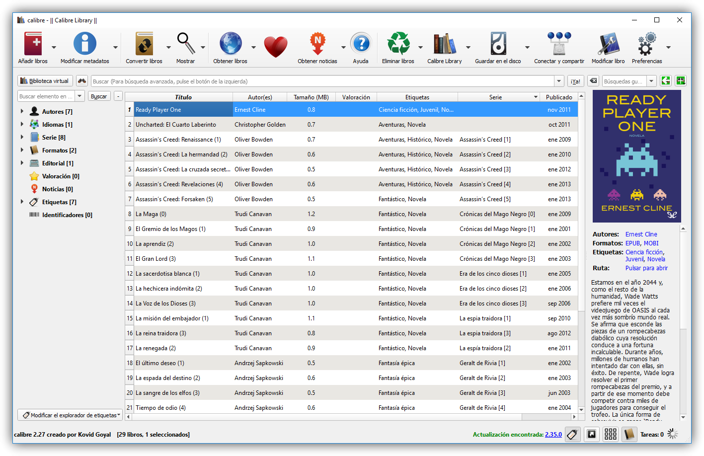Select Valoración [0] in the tag browser
704x456 pixels.
coord(61,176)
